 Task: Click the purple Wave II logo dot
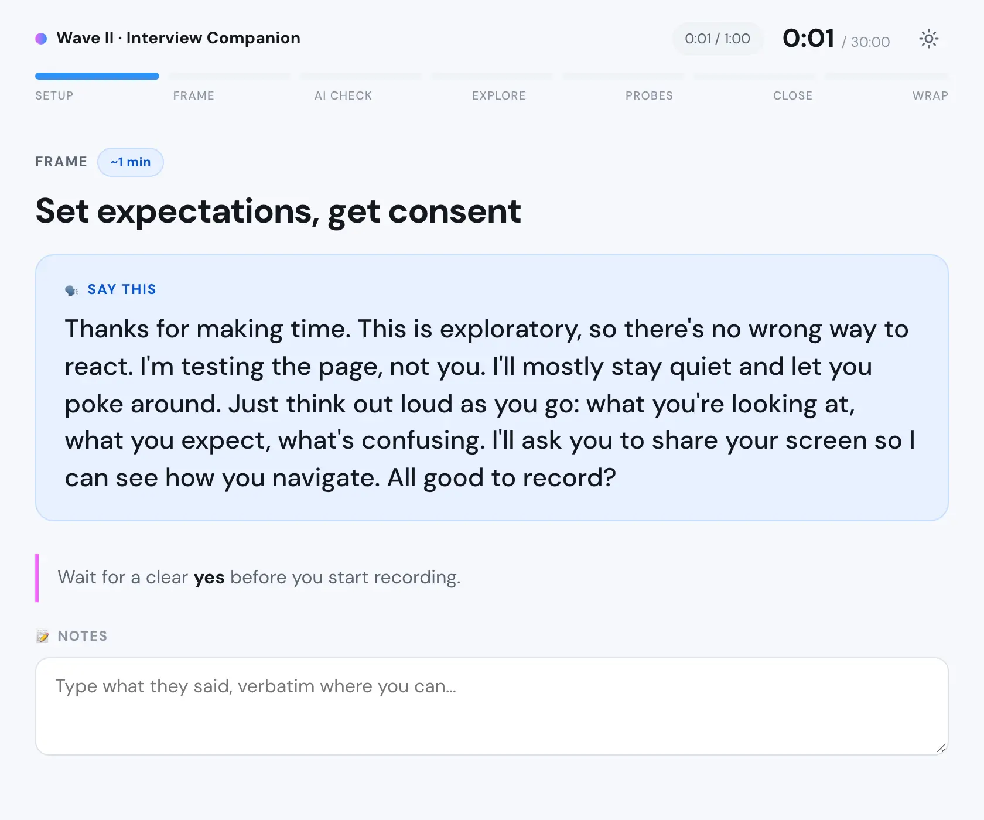click(41, 39)
